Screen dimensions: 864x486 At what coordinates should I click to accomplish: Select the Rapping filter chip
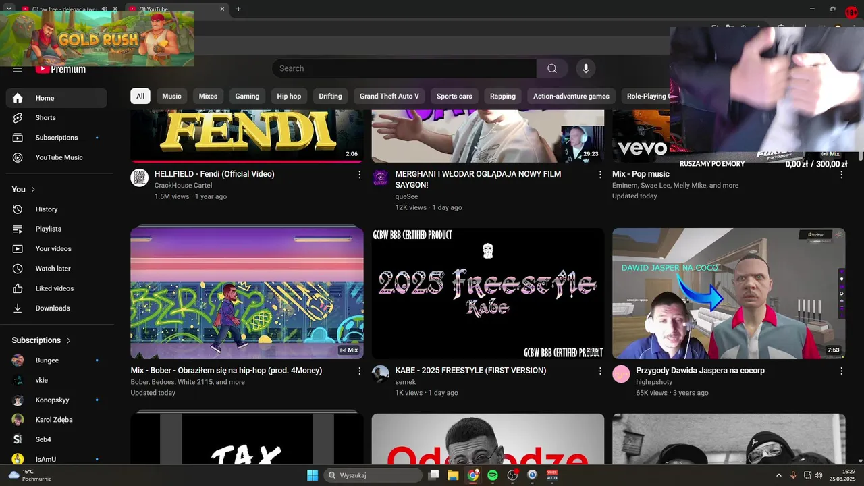coord(503,96)
